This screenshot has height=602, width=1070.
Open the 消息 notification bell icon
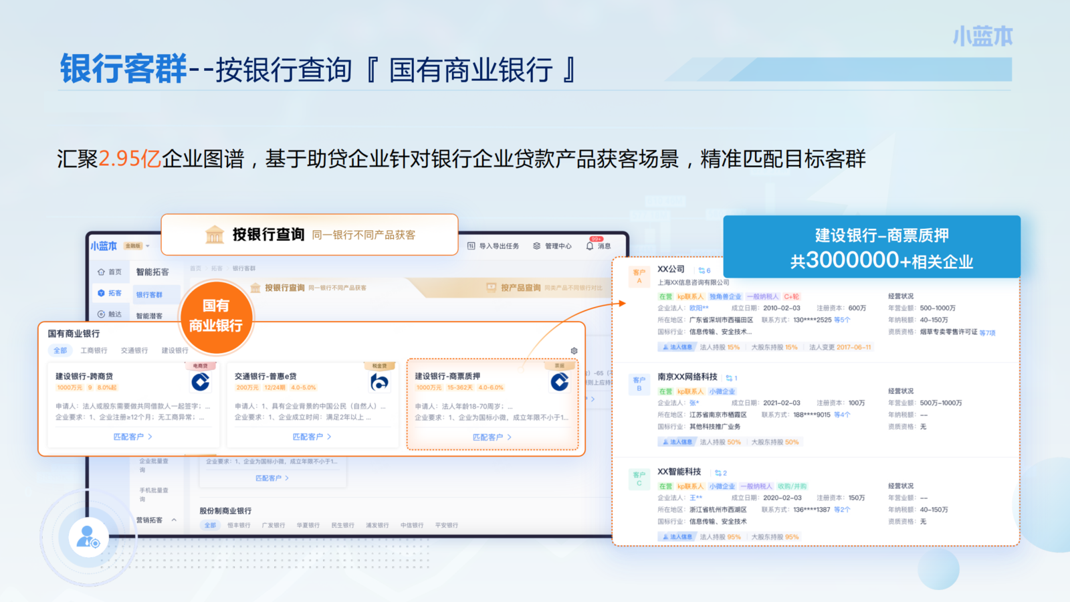[590, 245]
